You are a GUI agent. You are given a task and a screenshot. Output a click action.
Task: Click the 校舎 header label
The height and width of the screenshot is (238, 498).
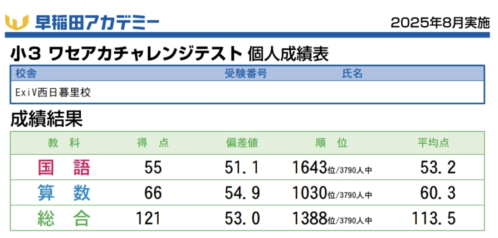(x=26, y=74)
